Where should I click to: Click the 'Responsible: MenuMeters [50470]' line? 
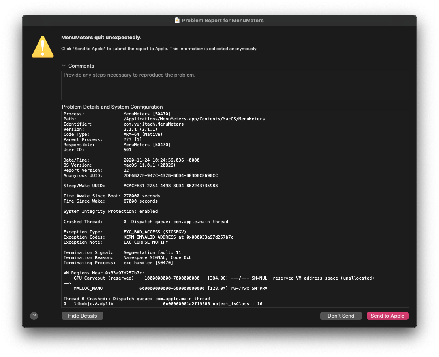point(117,145)
